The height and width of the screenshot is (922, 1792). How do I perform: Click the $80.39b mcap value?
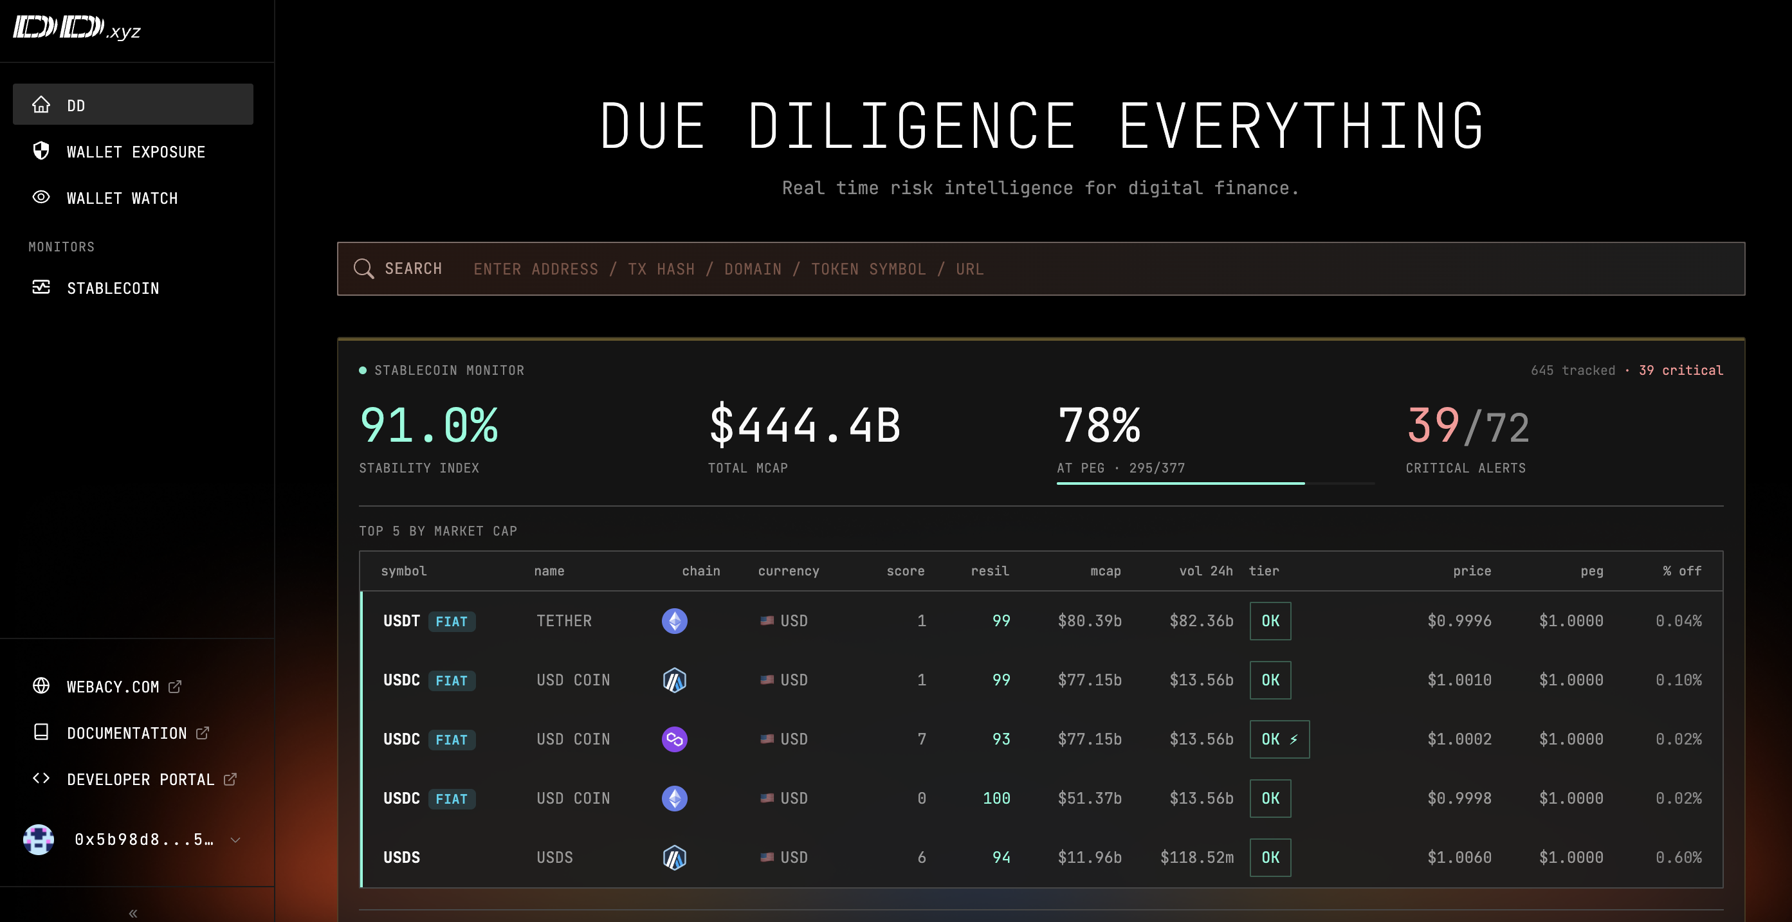[1090, 621]
